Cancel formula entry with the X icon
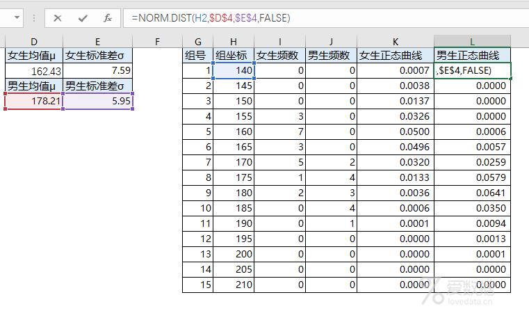The image size is (529, 311). (58, 18)
